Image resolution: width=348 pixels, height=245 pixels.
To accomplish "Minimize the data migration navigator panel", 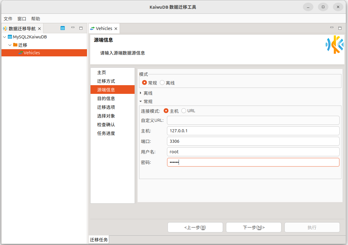I will pos(73,28).
